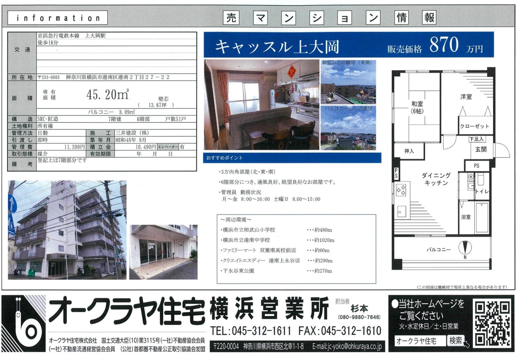Click the bathtub in the 浴室 room
Viewport: 516px width, 356px height.
click(x=481, y=217)
